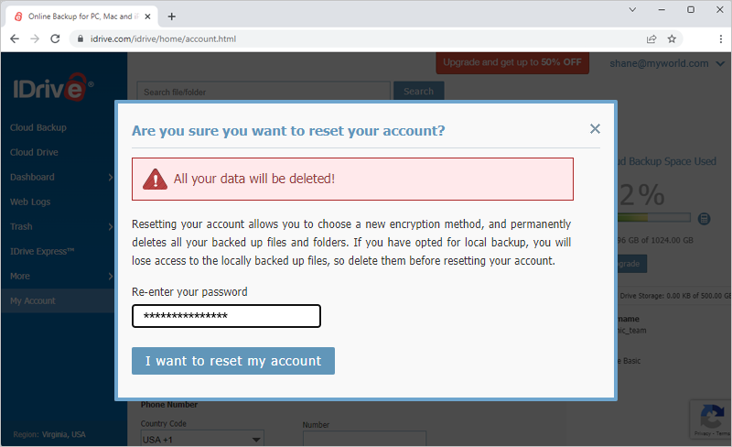Bookmark this page with the star icon
The image size is (732, 447).
pyautogui.click(x=672, y=38)
